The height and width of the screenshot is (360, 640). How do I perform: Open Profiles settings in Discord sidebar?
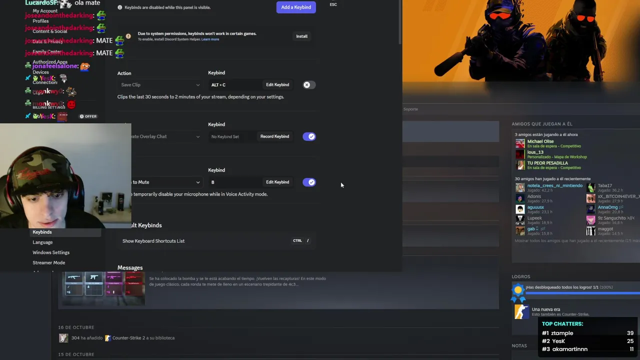(40, 21)
